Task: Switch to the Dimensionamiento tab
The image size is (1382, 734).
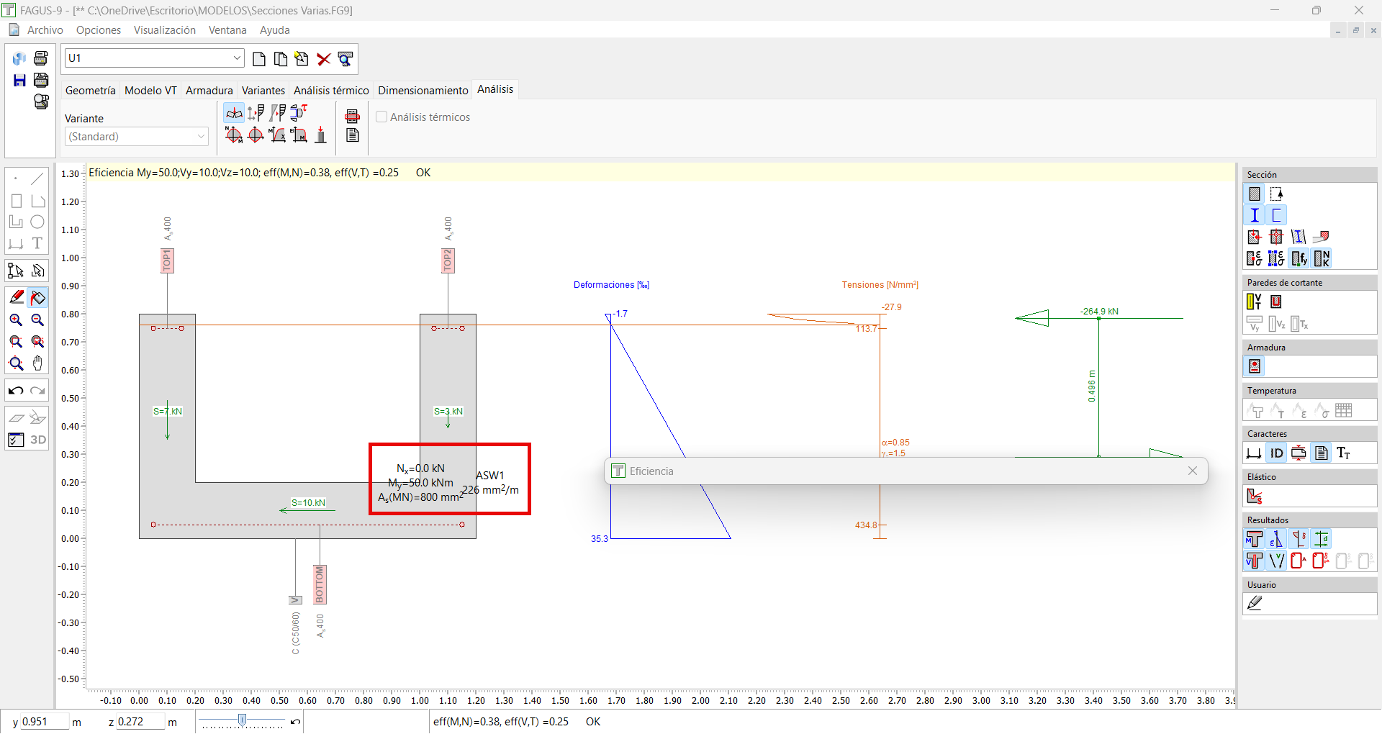Action: point(423,91)
